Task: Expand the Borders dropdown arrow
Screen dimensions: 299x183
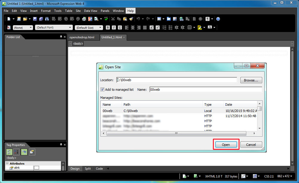Action: click(x=194, y=28)
